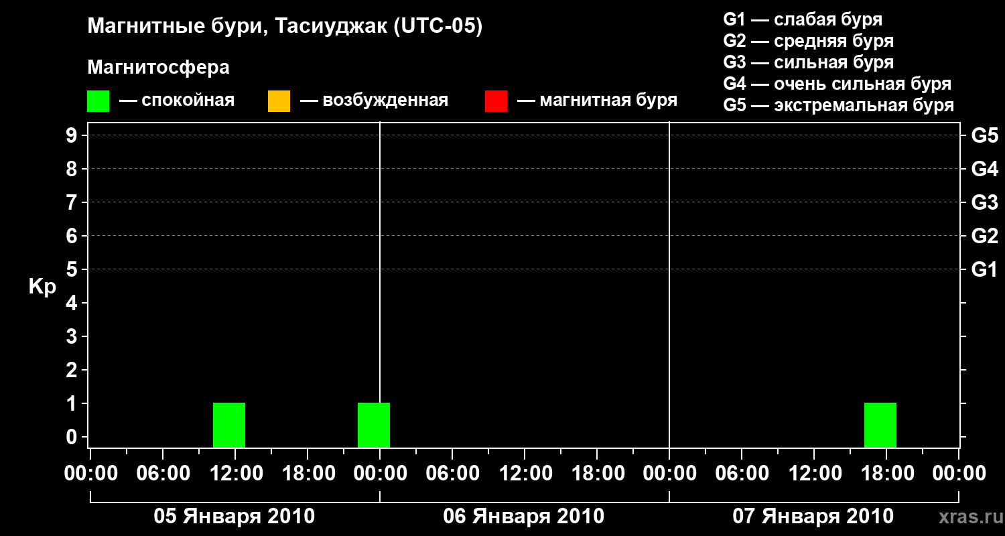This screenshot has height=536, width=1005.
Task: Click the 'G3' right axis label
Action: [x=984, y=202]
